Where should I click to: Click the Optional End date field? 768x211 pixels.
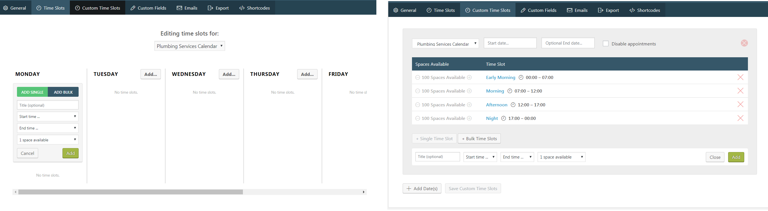pyautogui.click(x=568, y=43)
